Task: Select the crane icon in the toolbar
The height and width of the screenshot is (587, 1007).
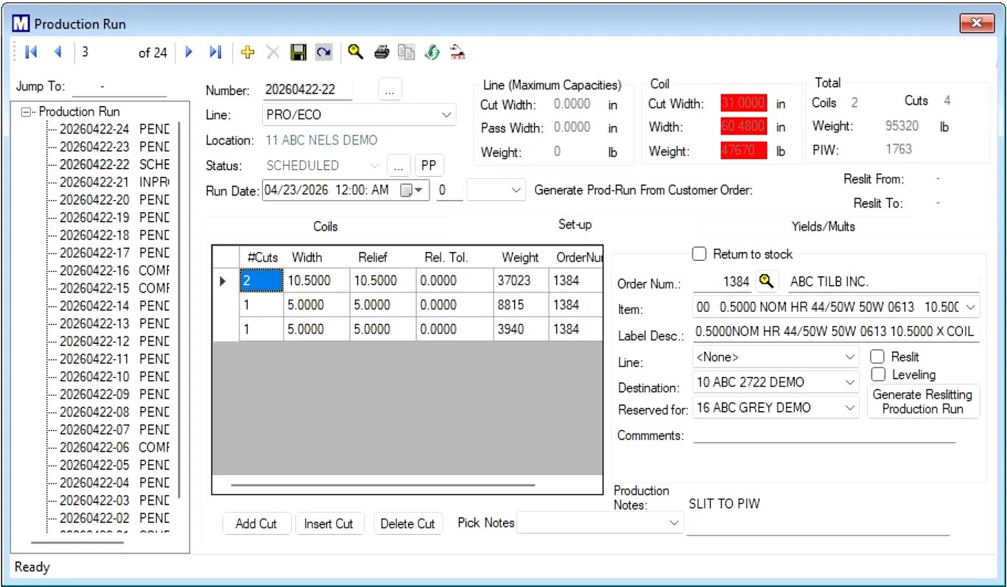Action: 457,52
